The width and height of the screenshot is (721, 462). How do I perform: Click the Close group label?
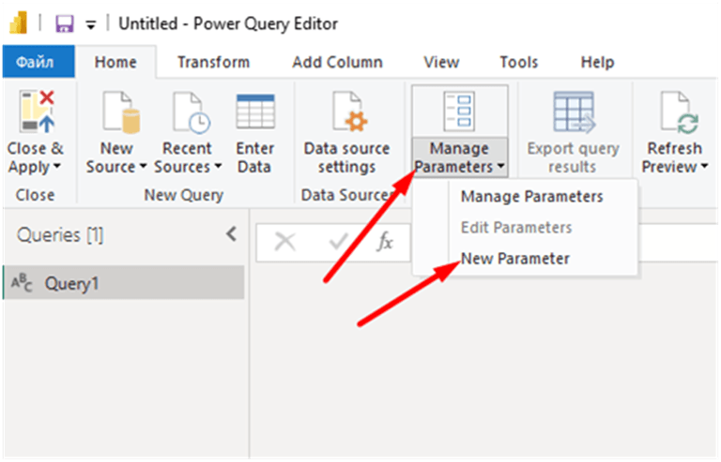(35, 195)
